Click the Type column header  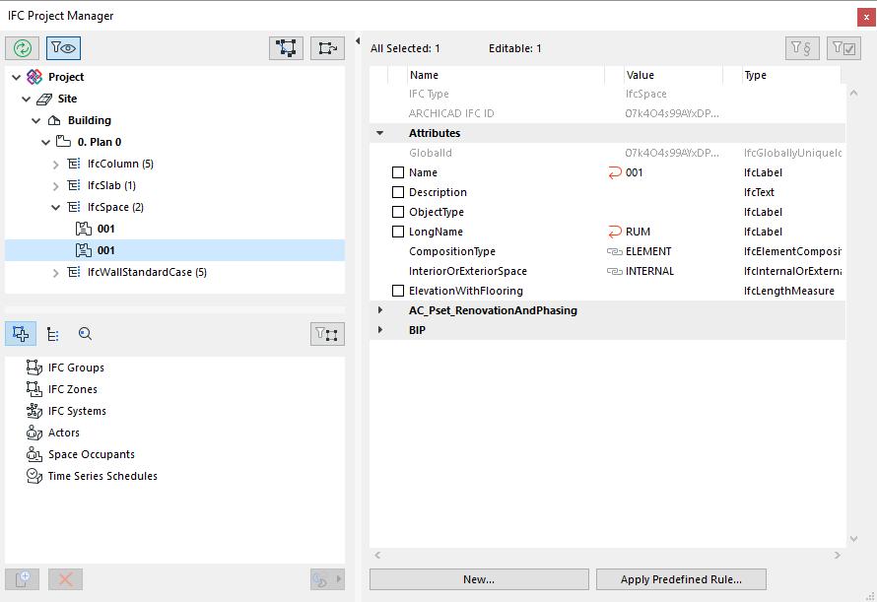790,75
